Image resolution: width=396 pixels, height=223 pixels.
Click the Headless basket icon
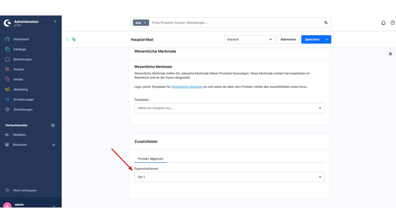coord(7,135)
